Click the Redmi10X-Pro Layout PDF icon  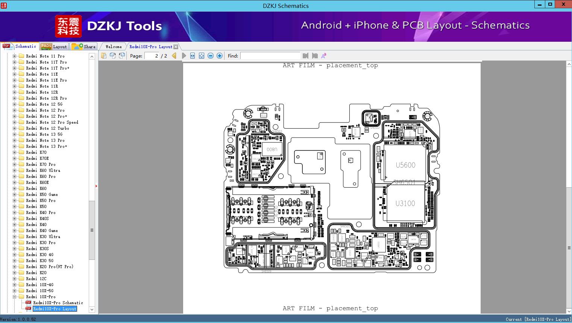(x=28, y=309)
